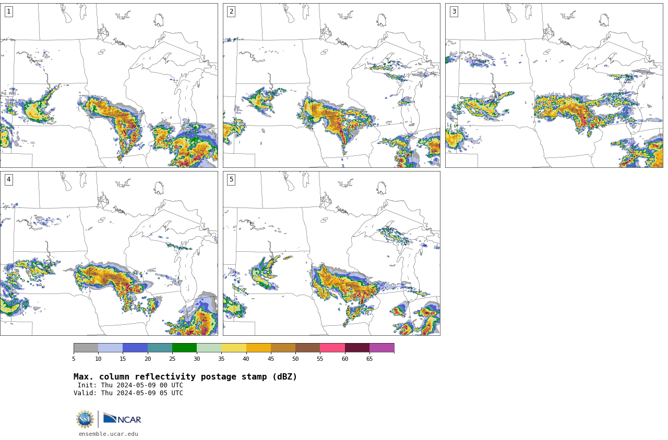Viewport: 668px width, 440px height.
Task: Click the teal 20-25 dBZ swatch
Action: 160,348
